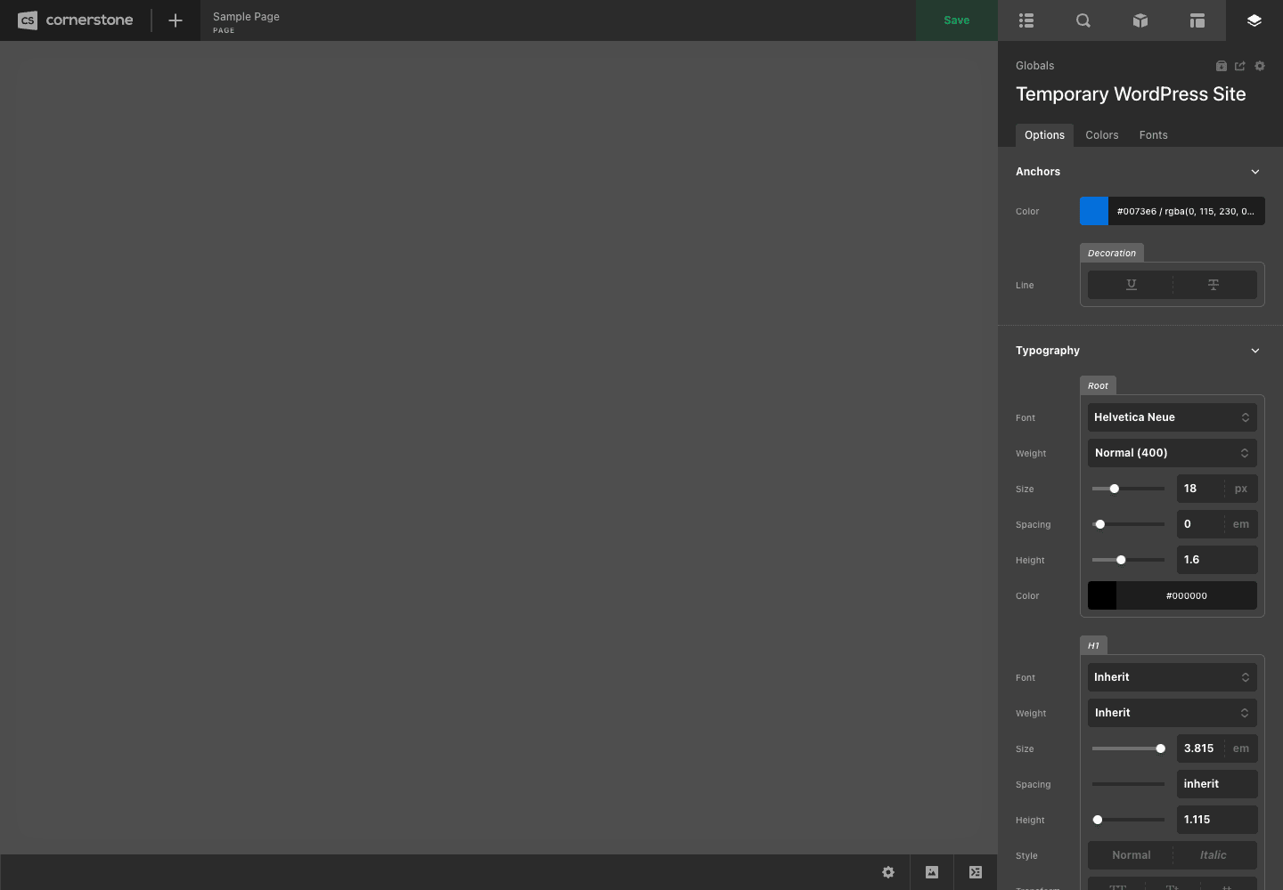The image size is (1283, 890).
Task: Click the H1 size slider
Action: [x=1128, y=748]
